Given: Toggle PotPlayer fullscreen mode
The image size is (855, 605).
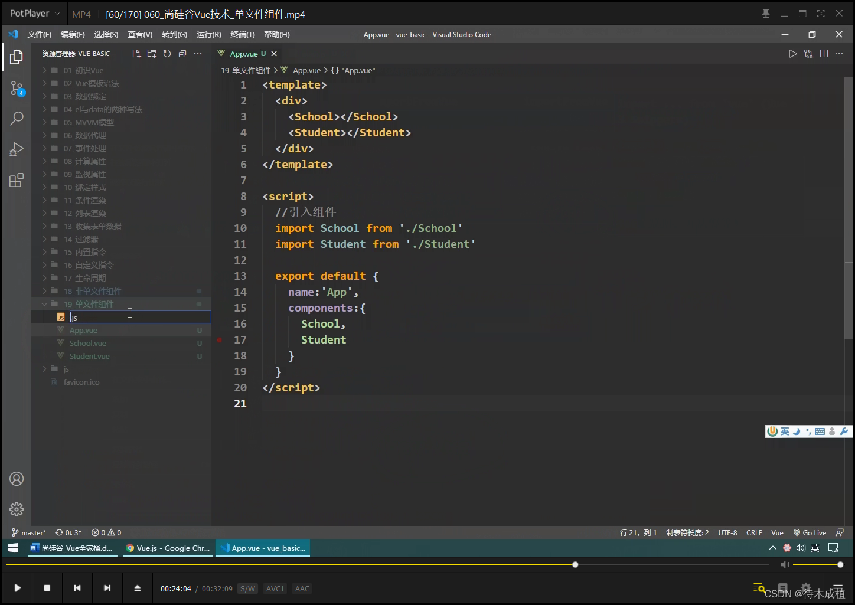Looking at the screenshot, I should pos(821,14).
